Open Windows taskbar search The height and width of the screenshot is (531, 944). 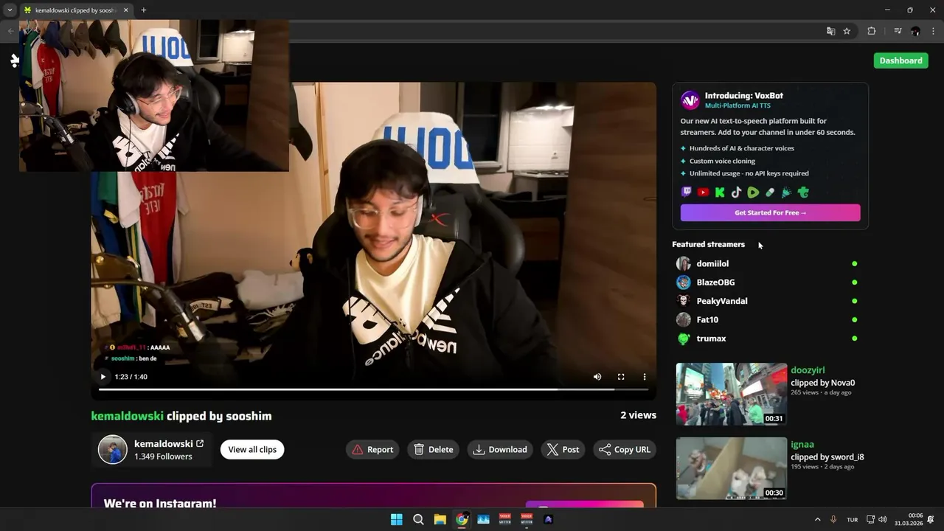tap(418, 519)
